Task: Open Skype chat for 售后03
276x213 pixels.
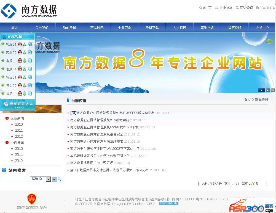Action: [x=30, y=93]
